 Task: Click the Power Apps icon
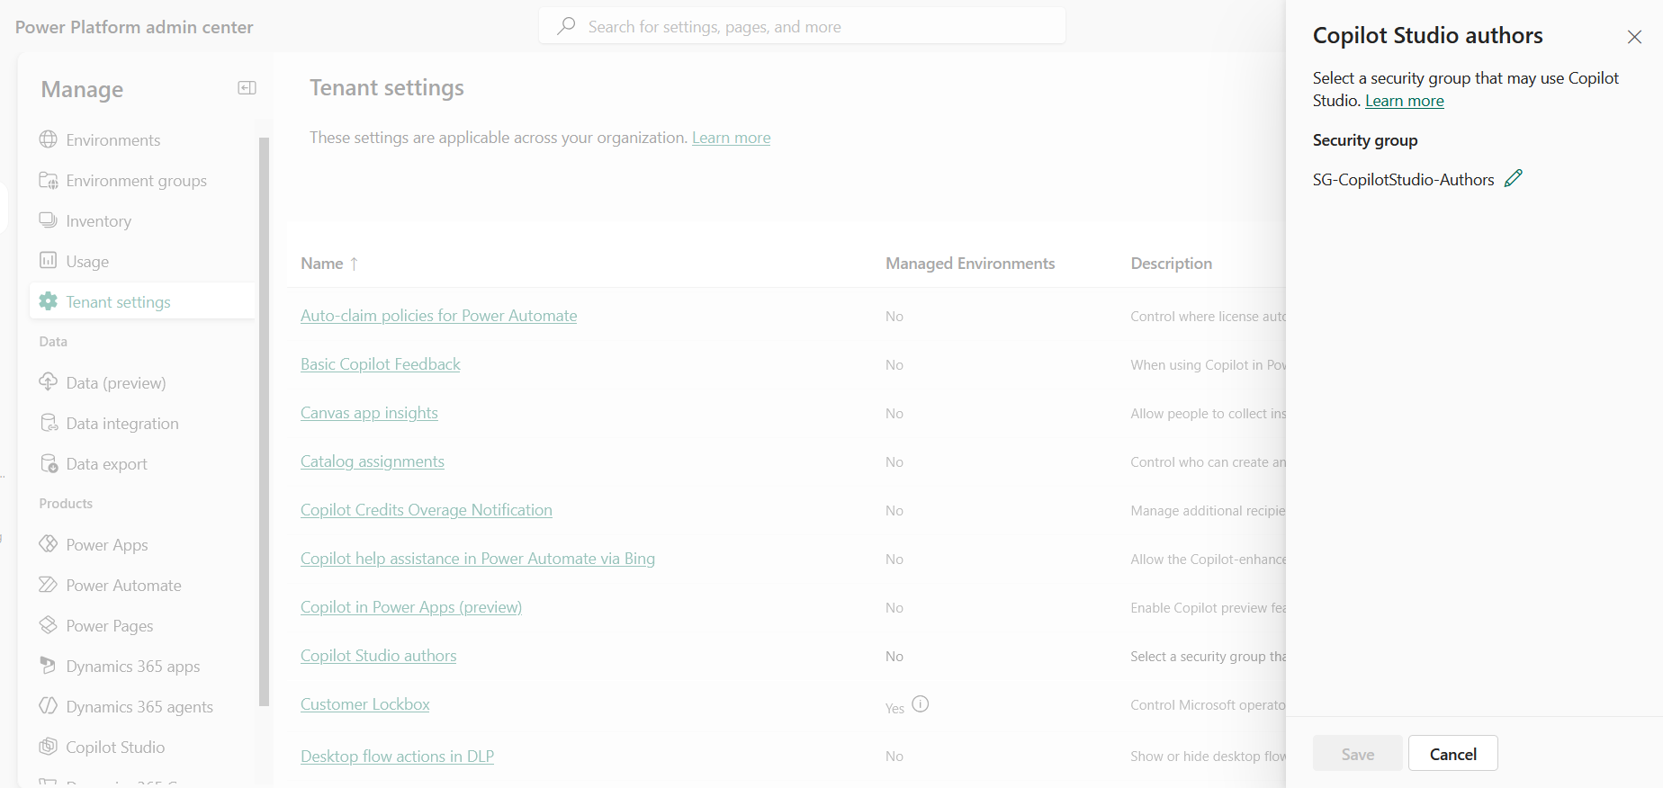pos(49,544)
